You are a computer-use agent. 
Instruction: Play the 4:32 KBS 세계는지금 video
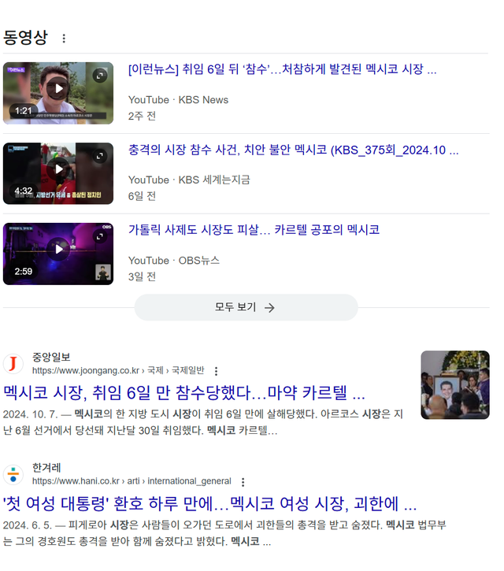click(x=57, y=169)
